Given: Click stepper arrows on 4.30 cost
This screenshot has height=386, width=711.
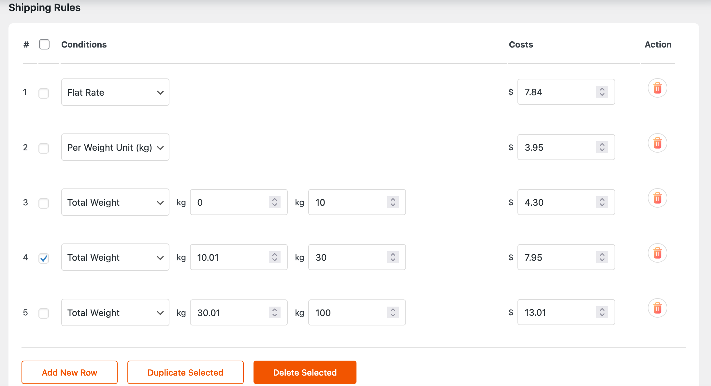Looking at the screenshot, I should pyautogui.click(x=602, y=202).
